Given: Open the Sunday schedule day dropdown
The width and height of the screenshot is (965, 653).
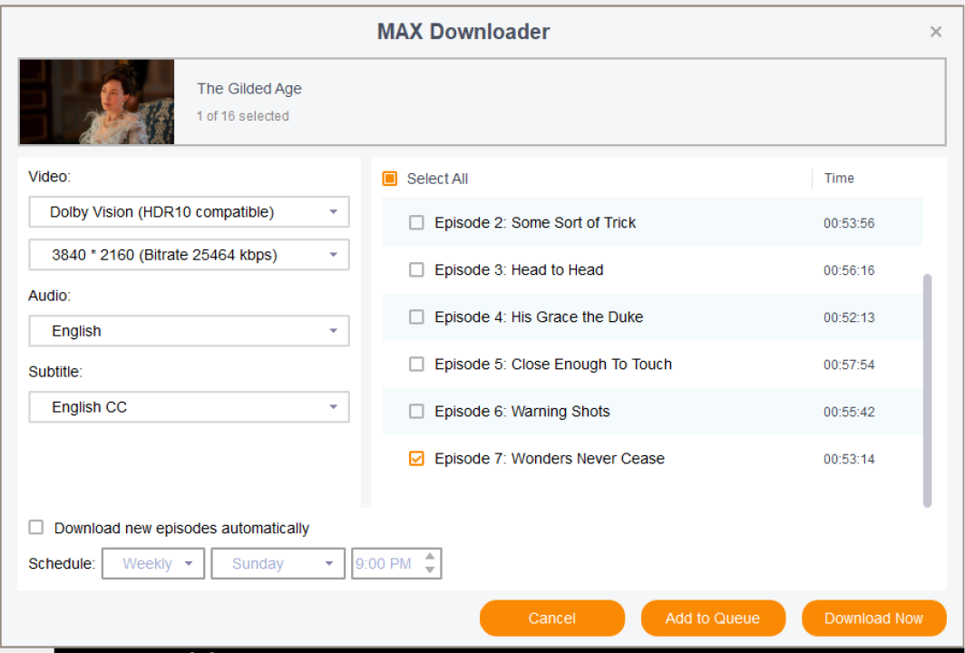Looking at the screenshot, I should [278, 564].
